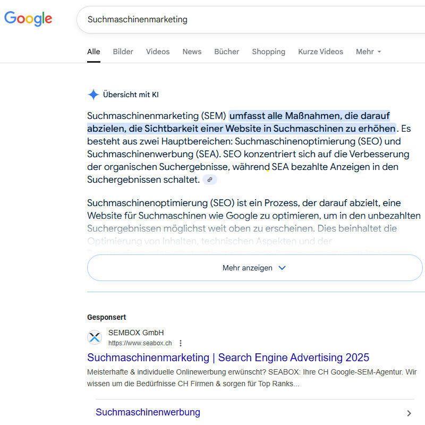Click the SEMBOX GmbH favicon
This screenshot has width=425, height=425.
(95, 337)
